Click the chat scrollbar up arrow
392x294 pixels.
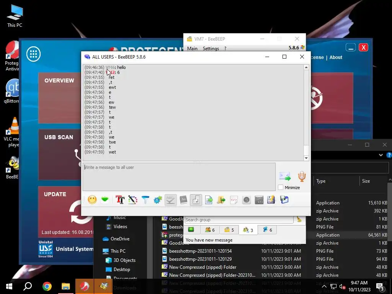(x=306, y=67)
